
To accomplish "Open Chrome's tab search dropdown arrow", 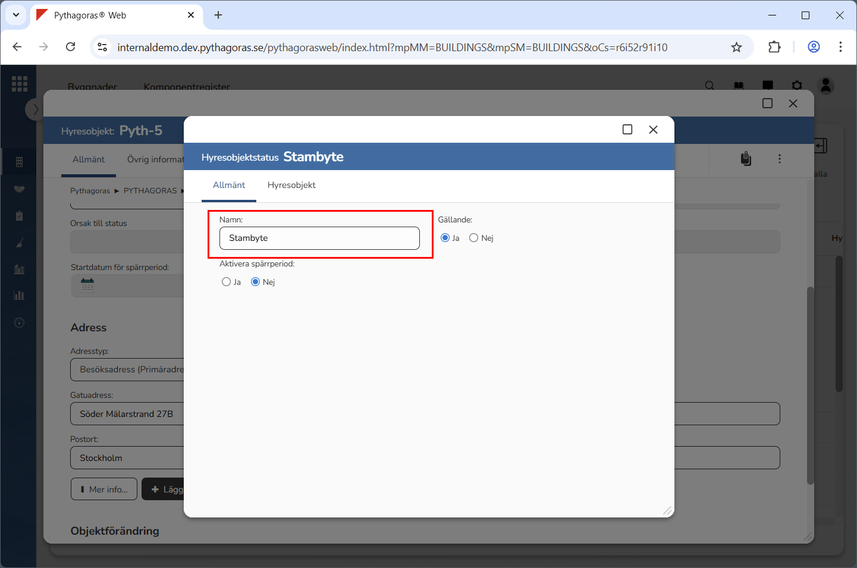I will pos(16,15).
